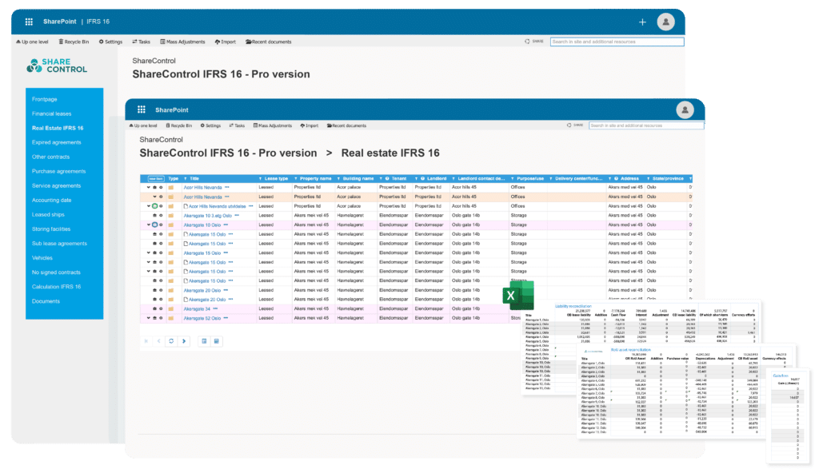Open ellipsis menu for Akersgata 34
The image size is (819, 473).
pos(215,308)
